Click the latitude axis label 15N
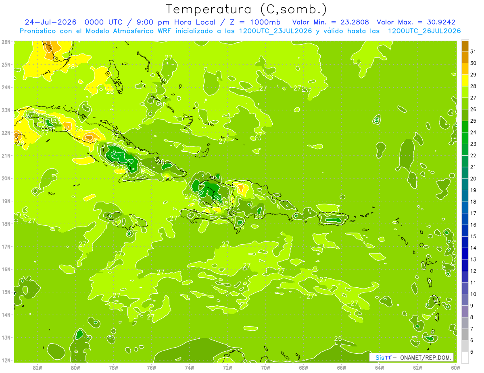Image resolution: width=484 pixels, height=373 pixels. (x=6, y=292)
